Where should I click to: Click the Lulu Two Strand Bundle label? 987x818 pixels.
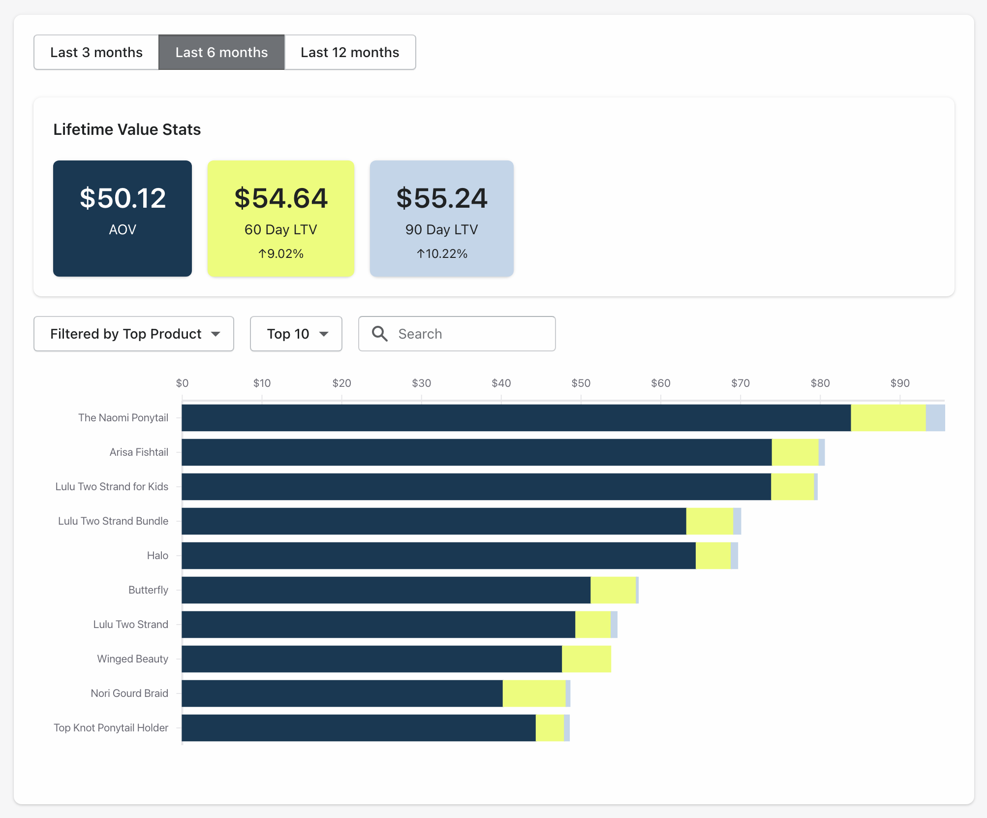point(112,521)
